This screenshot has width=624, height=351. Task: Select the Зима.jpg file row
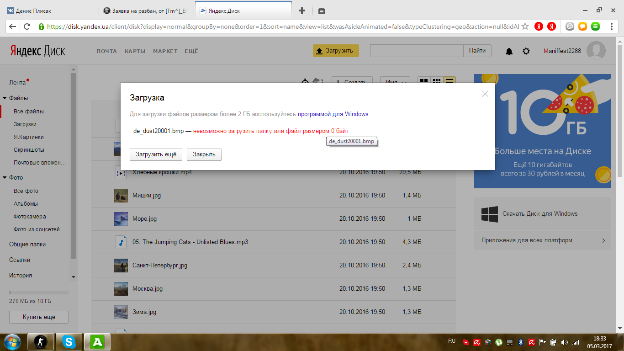[274, 312]
